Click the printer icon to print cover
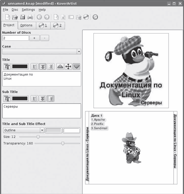 30,17
